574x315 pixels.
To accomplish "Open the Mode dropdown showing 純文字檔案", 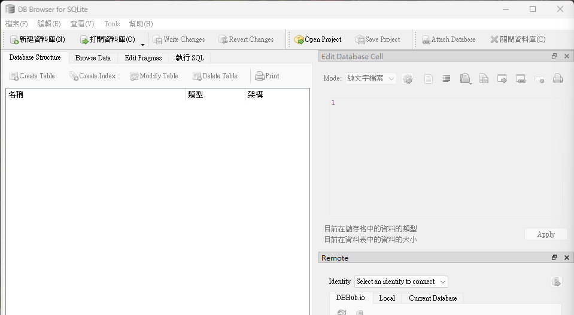I will click(371, 78).
